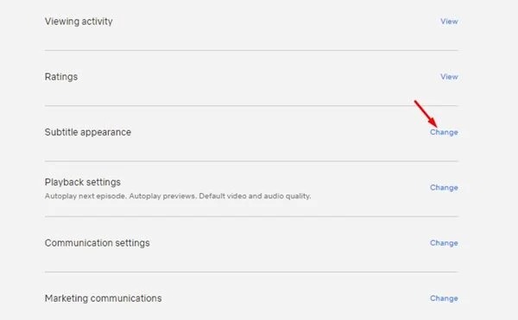Click the divider line beneath Playback settings
The height and width of the screenshot is (320, 518).
click(251, 216)
